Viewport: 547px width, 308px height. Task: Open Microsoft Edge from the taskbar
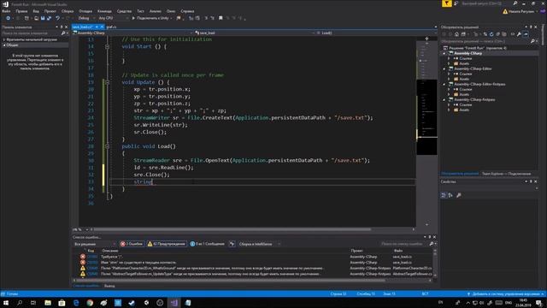[76, 303]
